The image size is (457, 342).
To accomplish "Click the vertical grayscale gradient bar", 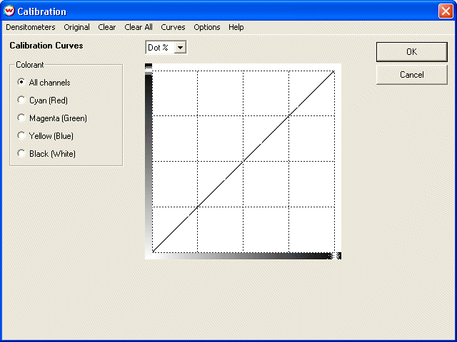I will [149, 162].
